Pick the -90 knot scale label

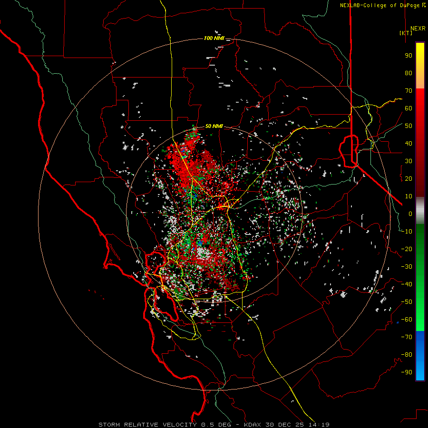pos(407,372)
